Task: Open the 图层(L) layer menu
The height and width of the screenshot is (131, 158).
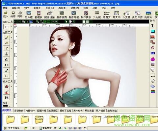Action: point(50,8)
